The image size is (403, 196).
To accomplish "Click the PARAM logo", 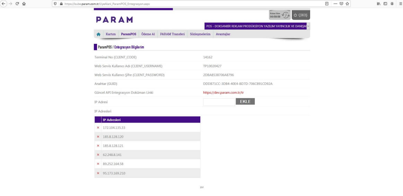I will pos(114,20).
